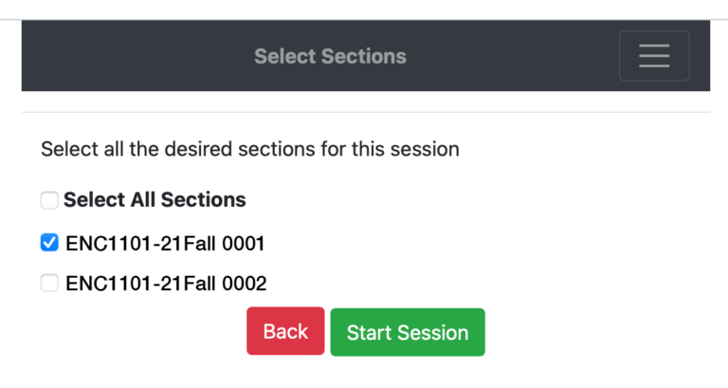Open the hamburger navigation menu
The width and height of the screenshot is (728, 388).
pos(653,56)
